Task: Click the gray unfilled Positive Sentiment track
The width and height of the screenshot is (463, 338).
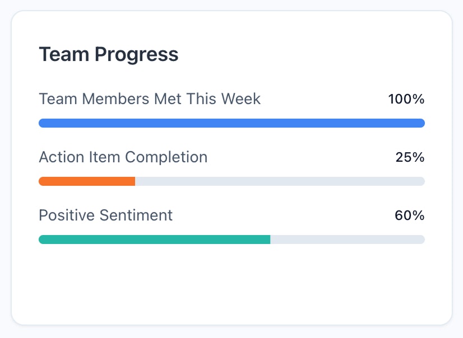Action: pyautogui.click(x=347, y=240)
